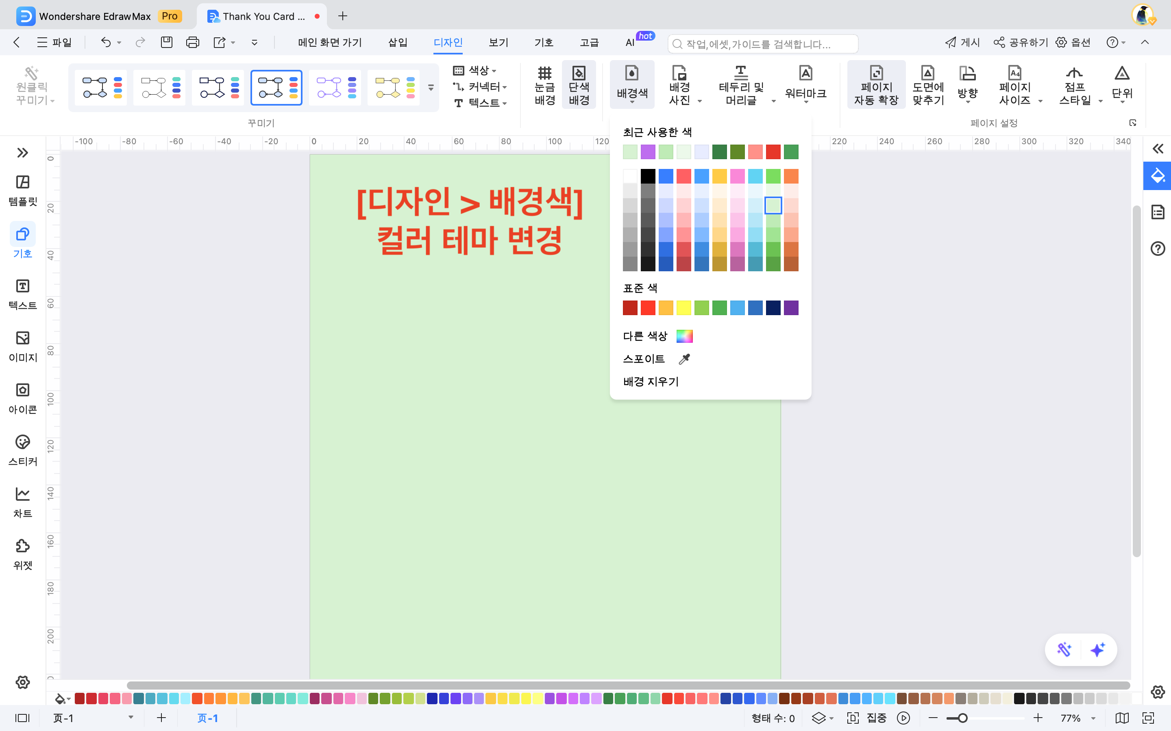Click 배경 지우기 (remove background) in the color menu

tap(651, 381)
